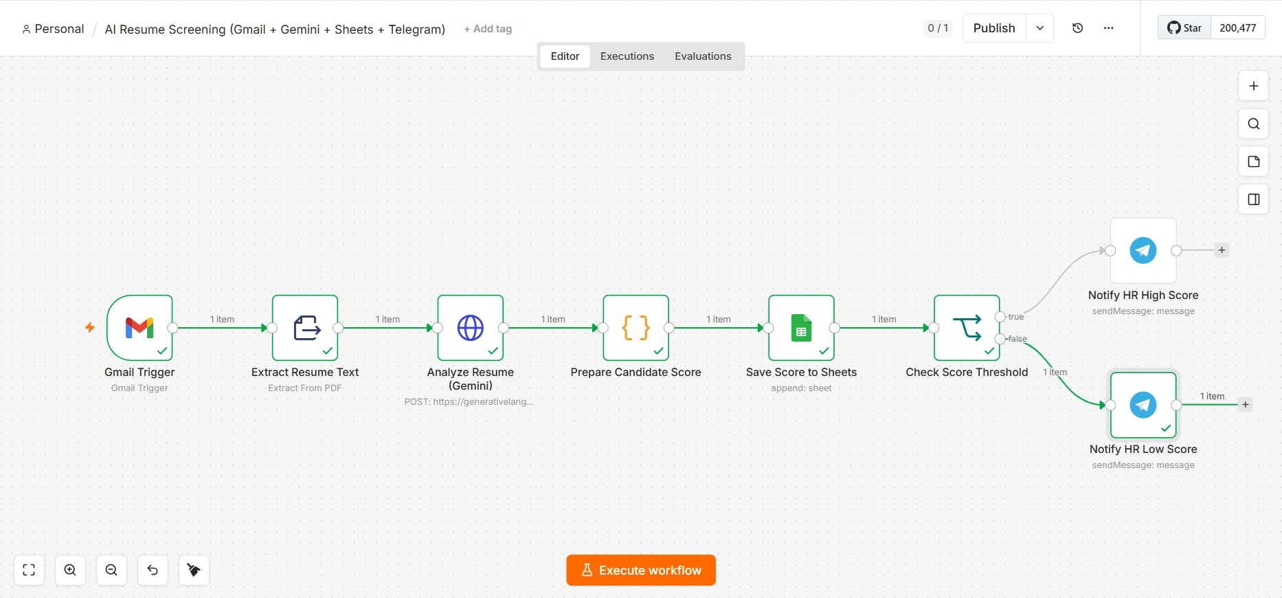Screen dimensions: 1282x598
Task: Undo the last canvas action
Action: tap(153, 570)
